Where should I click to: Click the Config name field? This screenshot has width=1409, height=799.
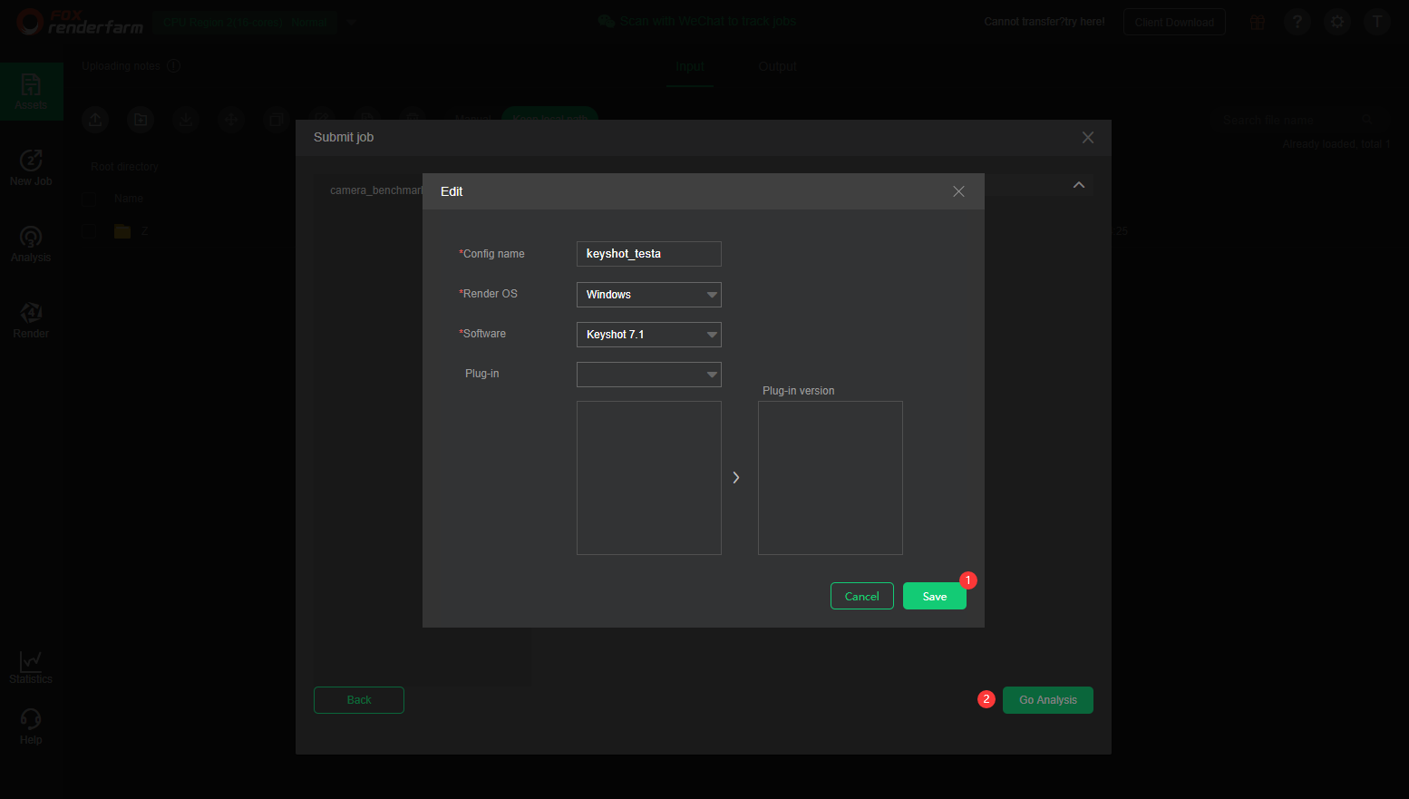pos(649,254)
